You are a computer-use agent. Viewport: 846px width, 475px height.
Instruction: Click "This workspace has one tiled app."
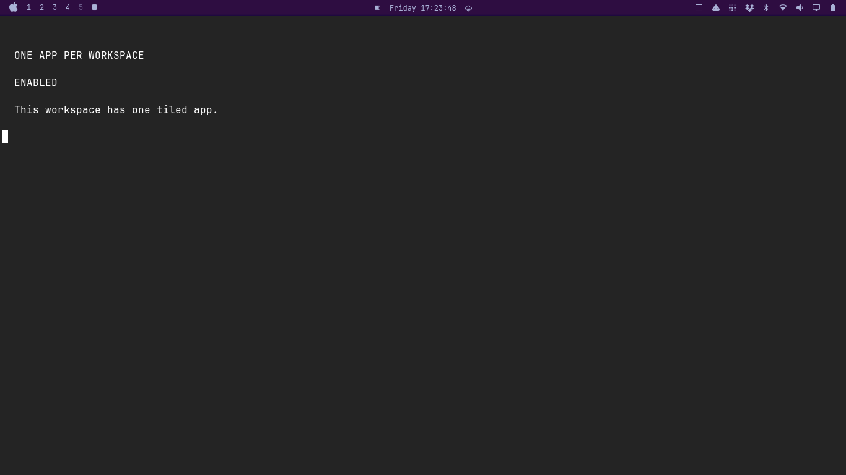tap(116, 110)
